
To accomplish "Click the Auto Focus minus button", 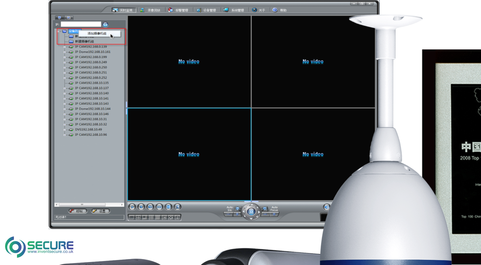I will tap(265, 214).
